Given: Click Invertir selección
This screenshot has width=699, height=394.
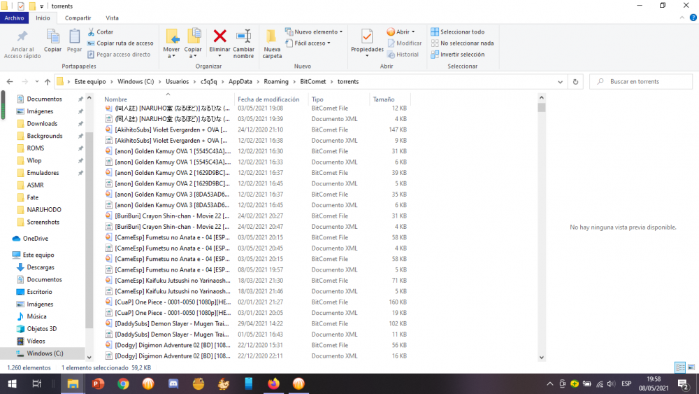Looking at the screenshot, I should point(458,55).
